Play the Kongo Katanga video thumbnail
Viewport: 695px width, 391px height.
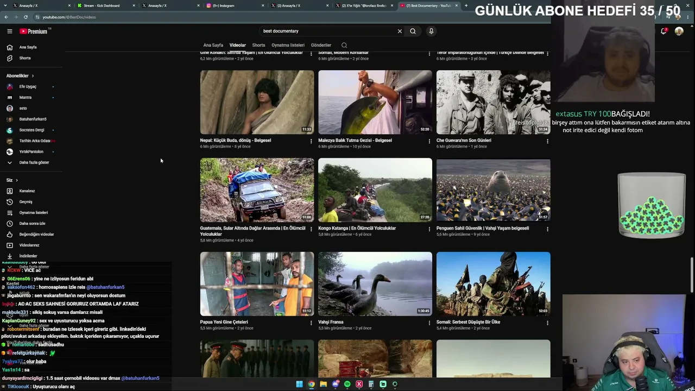pyautogui.click(x=375, y=190)
